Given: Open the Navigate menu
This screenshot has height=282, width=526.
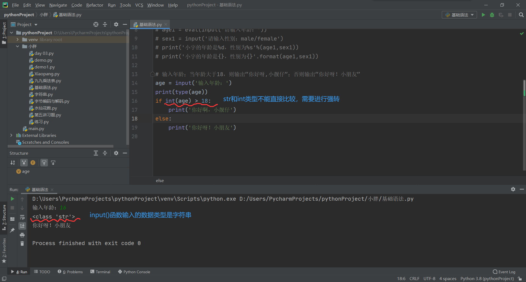Looking at the screenshot, I should pos(58,5).
